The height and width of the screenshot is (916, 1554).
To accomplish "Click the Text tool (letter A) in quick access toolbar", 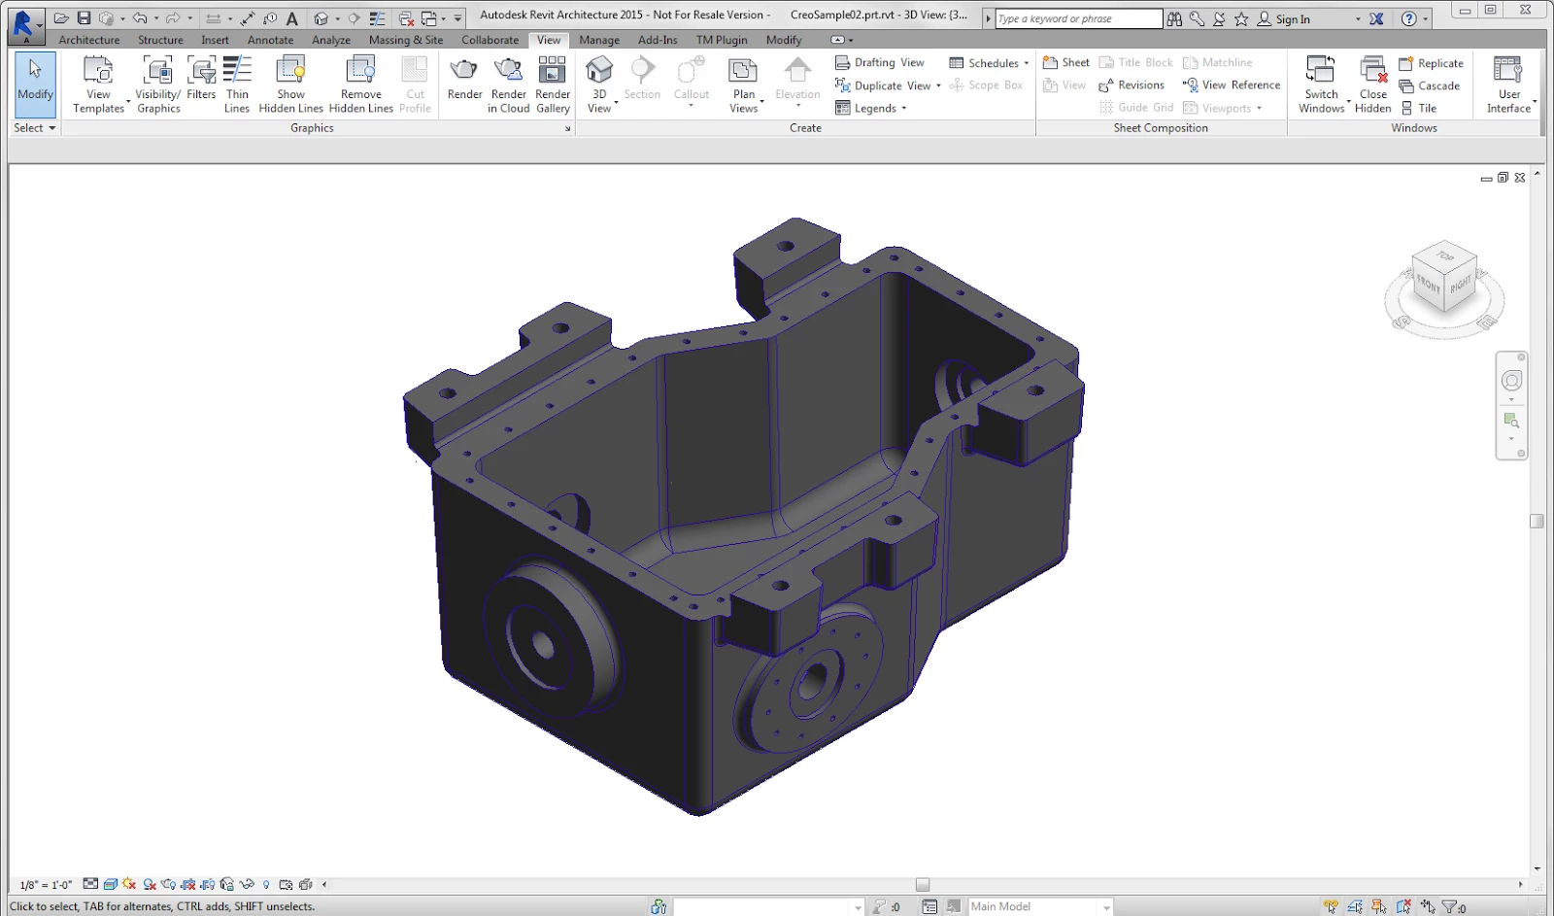I will [292, 18].
